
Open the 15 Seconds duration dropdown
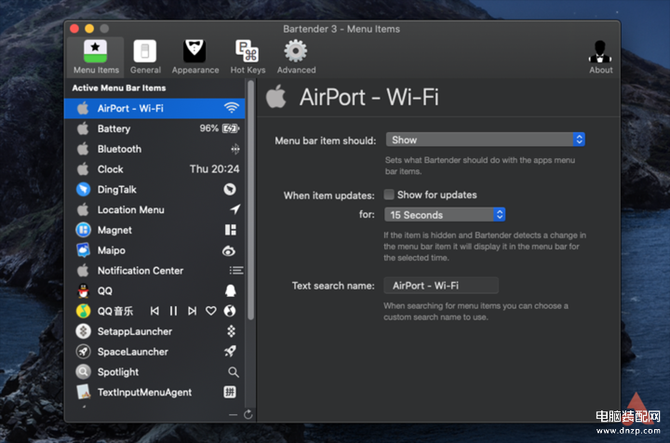click(445, 214)
